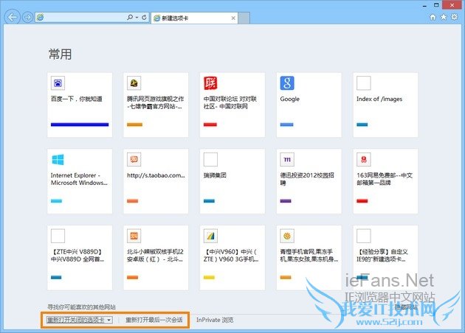465x333 pixels.
Task: Open the http://s.taobao.com tile
Action: click(x=156, y=181)
